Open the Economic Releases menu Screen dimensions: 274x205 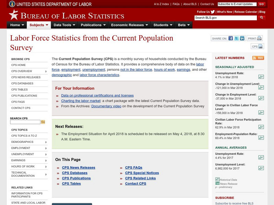(x=129, y=25)
